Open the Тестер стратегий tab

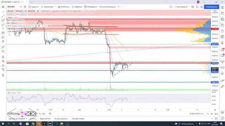click(61, 119)
